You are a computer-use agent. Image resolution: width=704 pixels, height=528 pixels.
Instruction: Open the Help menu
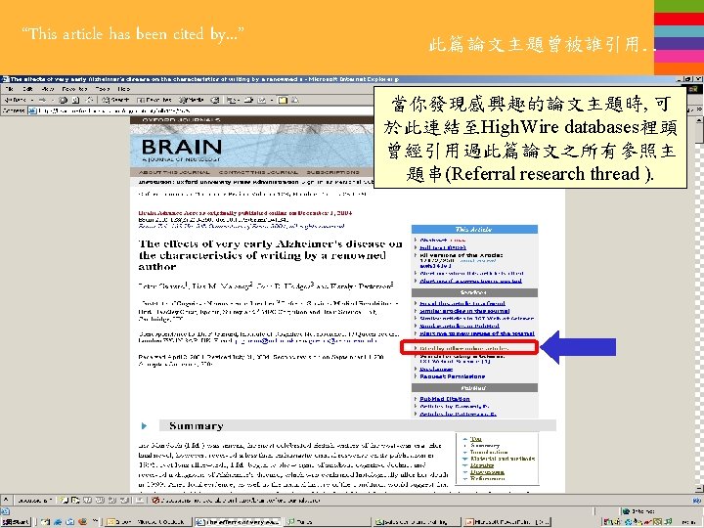coord(124,89)
